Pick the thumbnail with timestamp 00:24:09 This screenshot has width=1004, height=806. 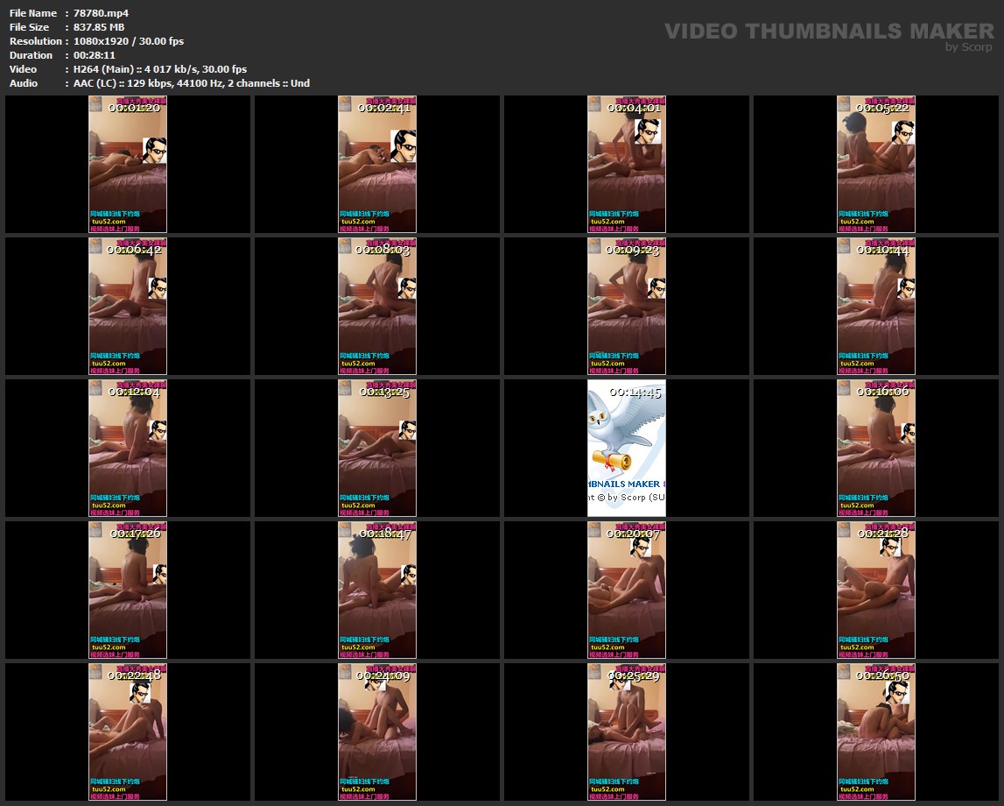click(x=377, y=732)
